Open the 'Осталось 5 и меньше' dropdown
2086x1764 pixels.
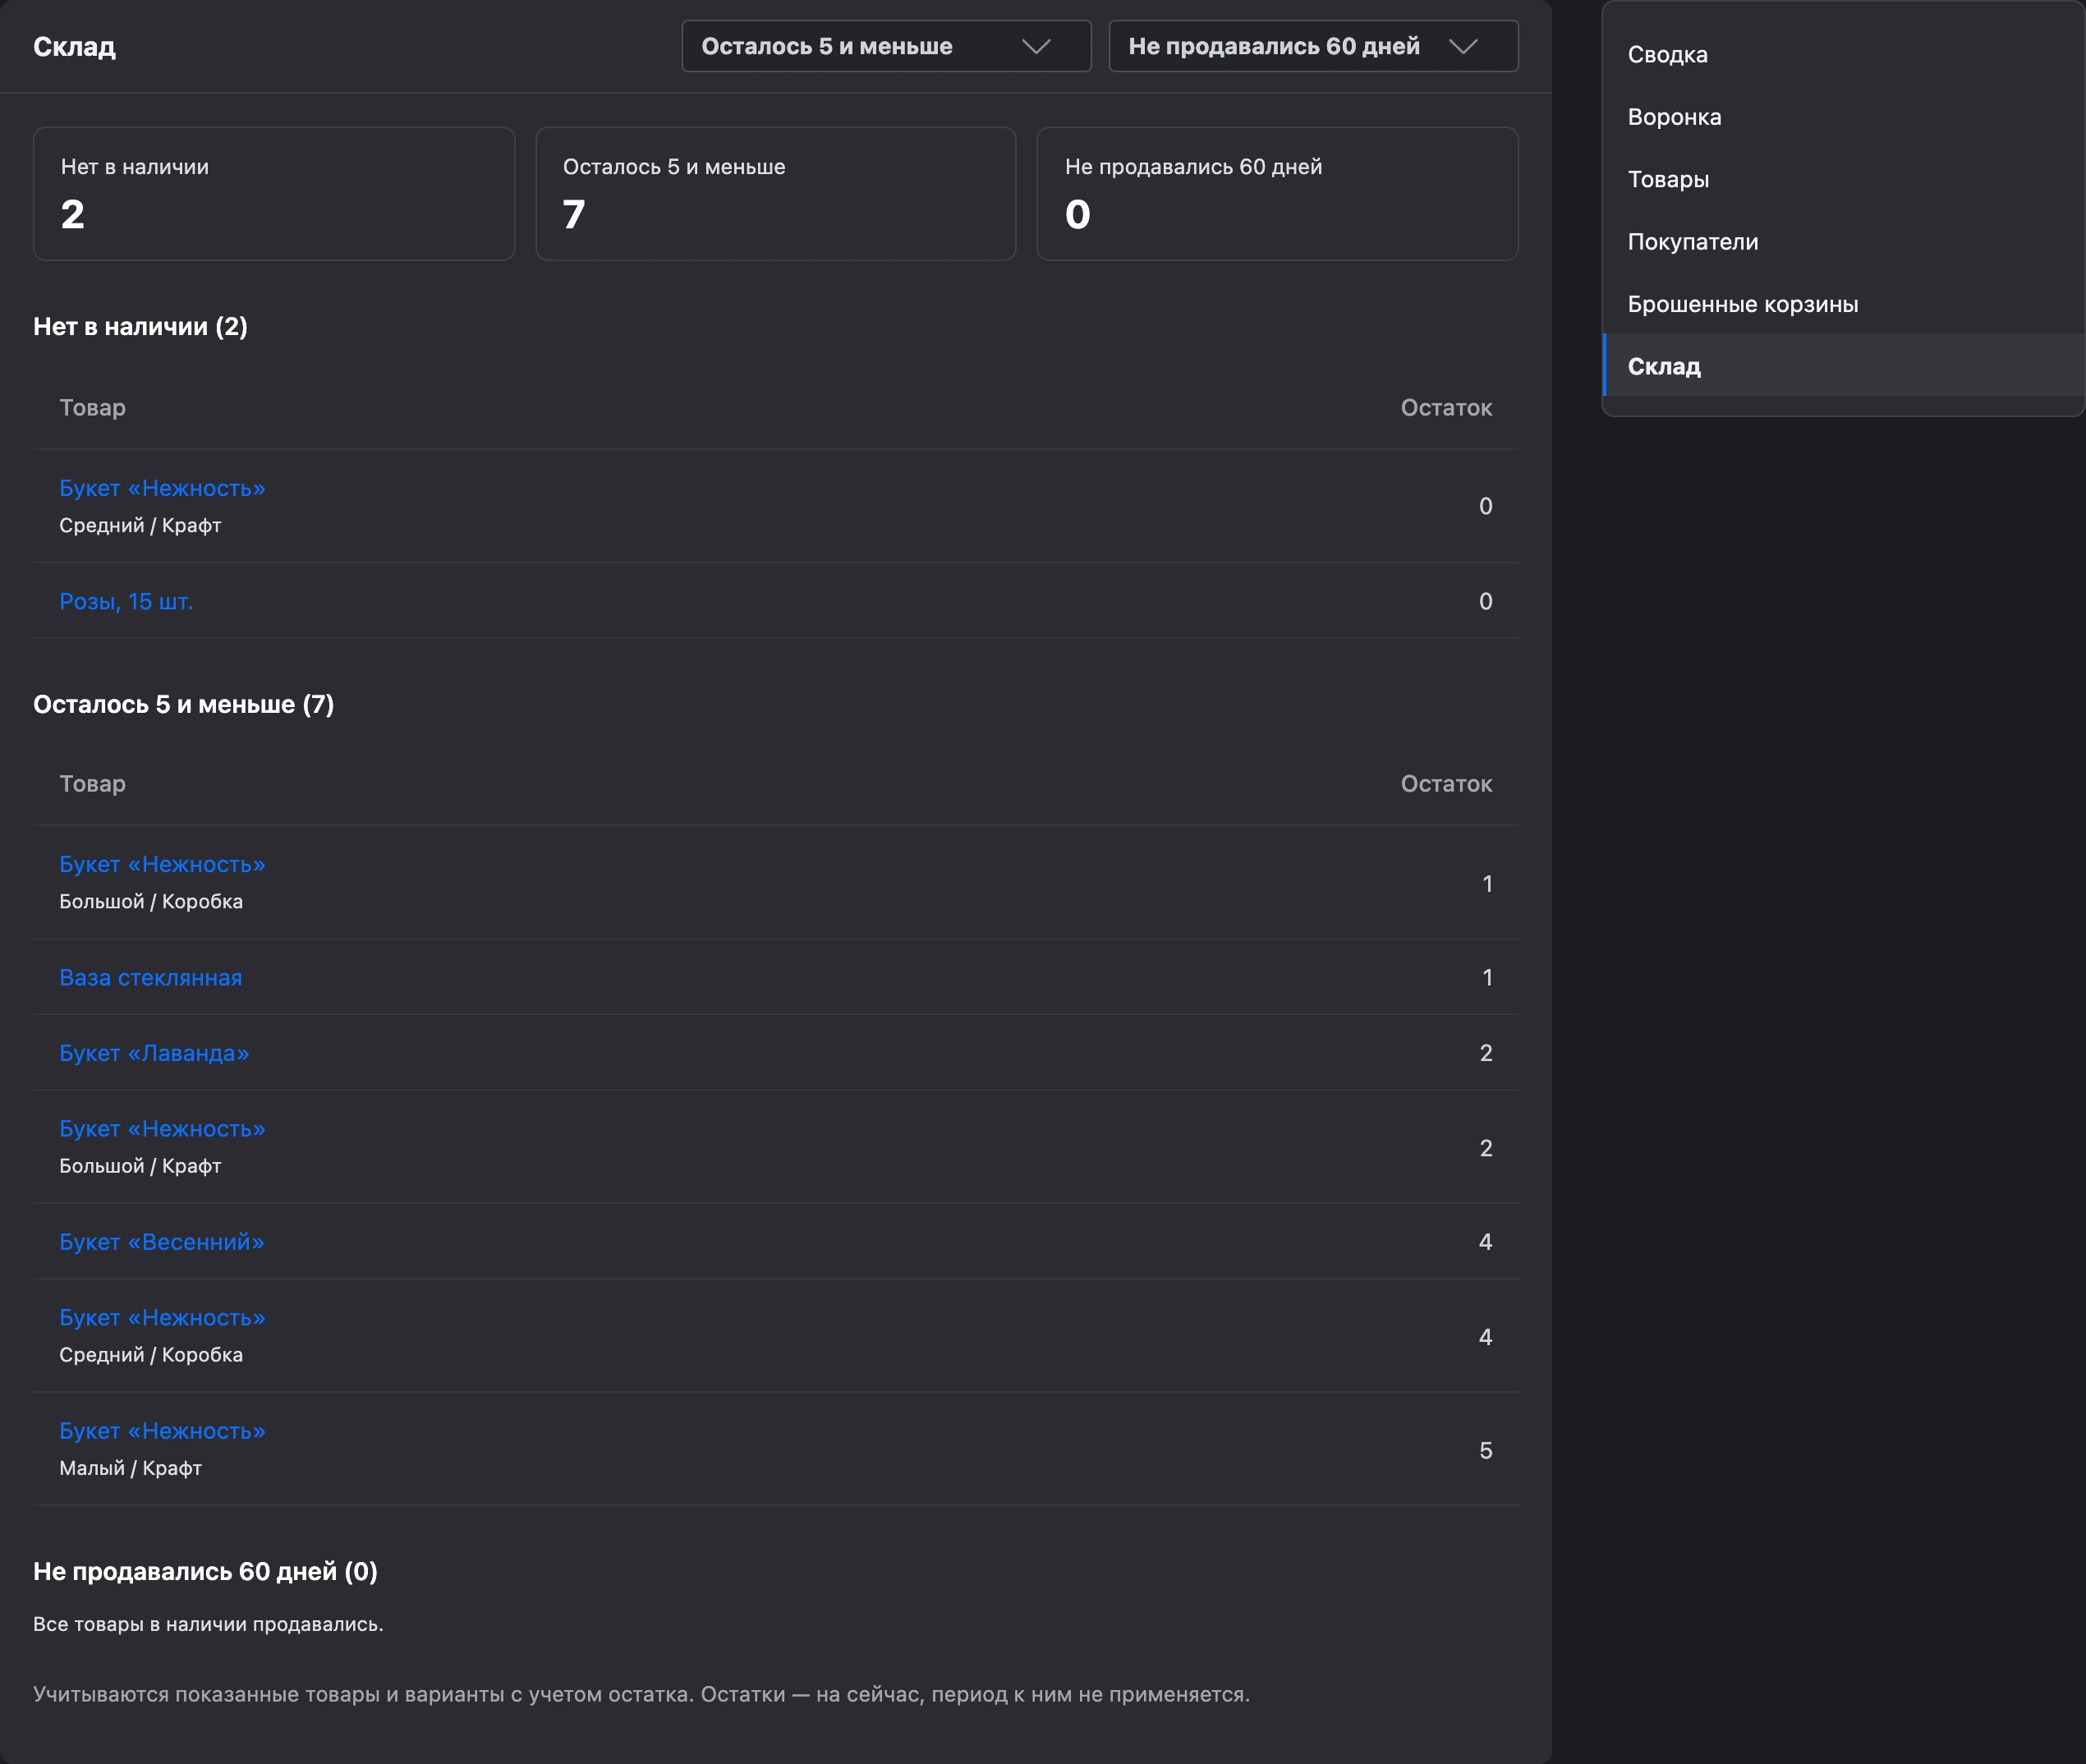point(886,46)
